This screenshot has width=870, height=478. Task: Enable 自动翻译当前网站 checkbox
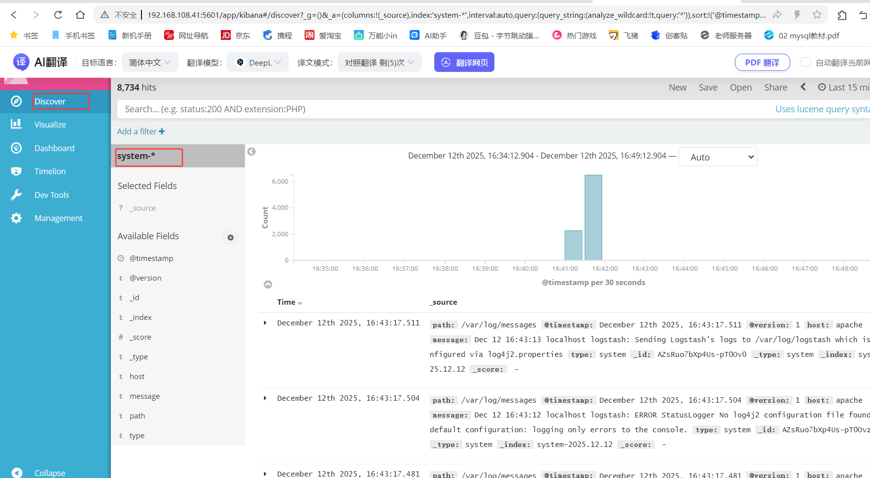805,62
